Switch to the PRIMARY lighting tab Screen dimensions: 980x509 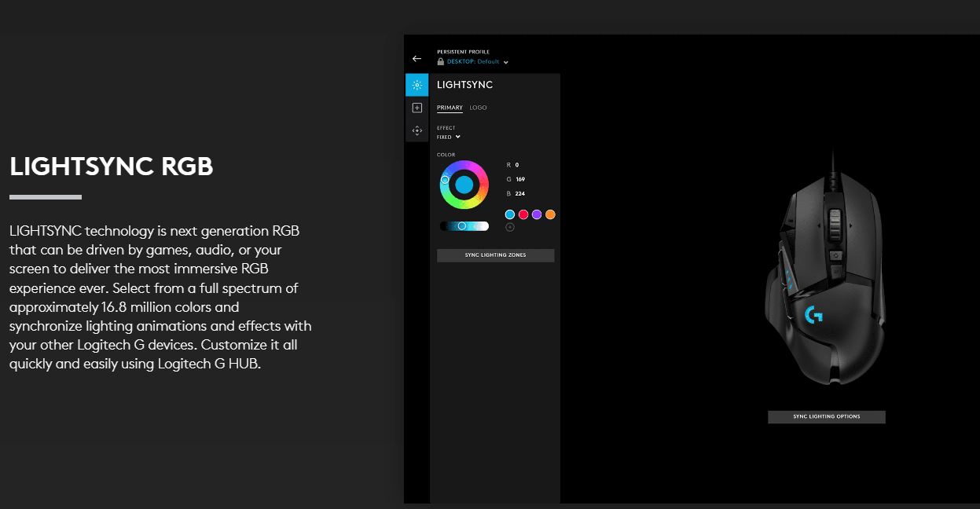(450, 108)
